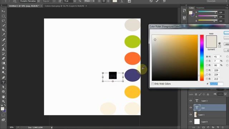Select the Move tool
The image size is (229, 129).
(3, 11)
